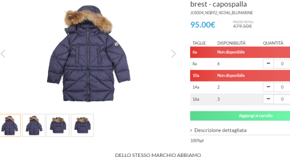Show the previous product image with the left arrow
This screenshot has height=157, width=290.
coord(3,54)
